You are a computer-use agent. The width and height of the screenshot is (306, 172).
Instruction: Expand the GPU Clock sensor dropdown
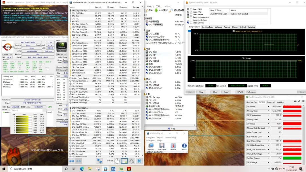[x=268, y=107]
